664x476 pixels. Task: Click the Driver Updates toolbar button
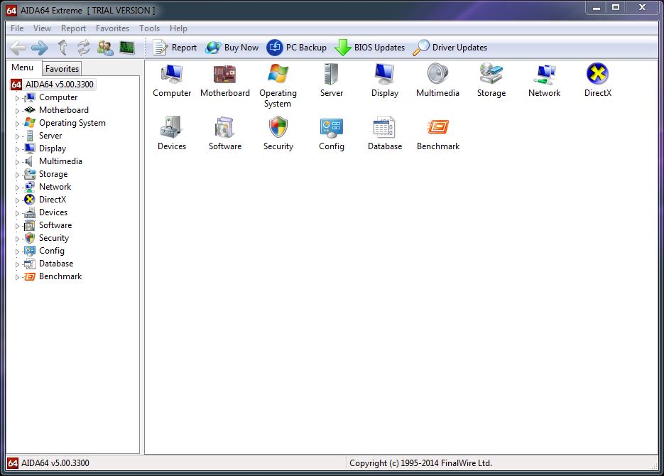click(x=450, y=48)
